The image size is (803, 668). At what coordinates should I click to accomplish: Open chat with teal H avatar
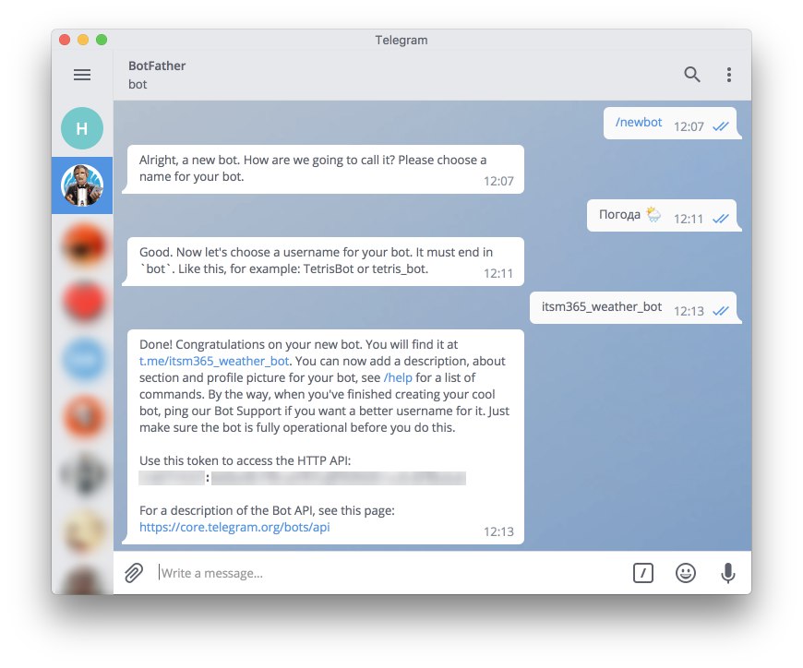(82, 128)
